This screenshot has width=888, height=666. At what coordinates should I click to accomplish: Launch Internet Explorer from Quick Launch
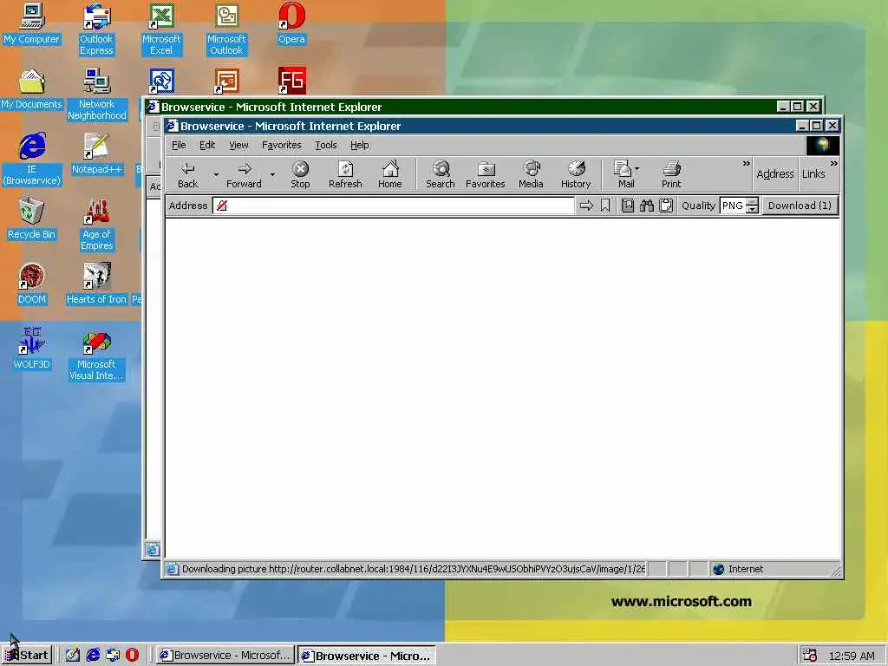coord(93,656)
